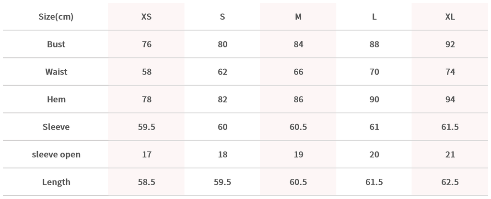491x199 pixels.
Task: Click the M size column header
Action: click(298, 17)
